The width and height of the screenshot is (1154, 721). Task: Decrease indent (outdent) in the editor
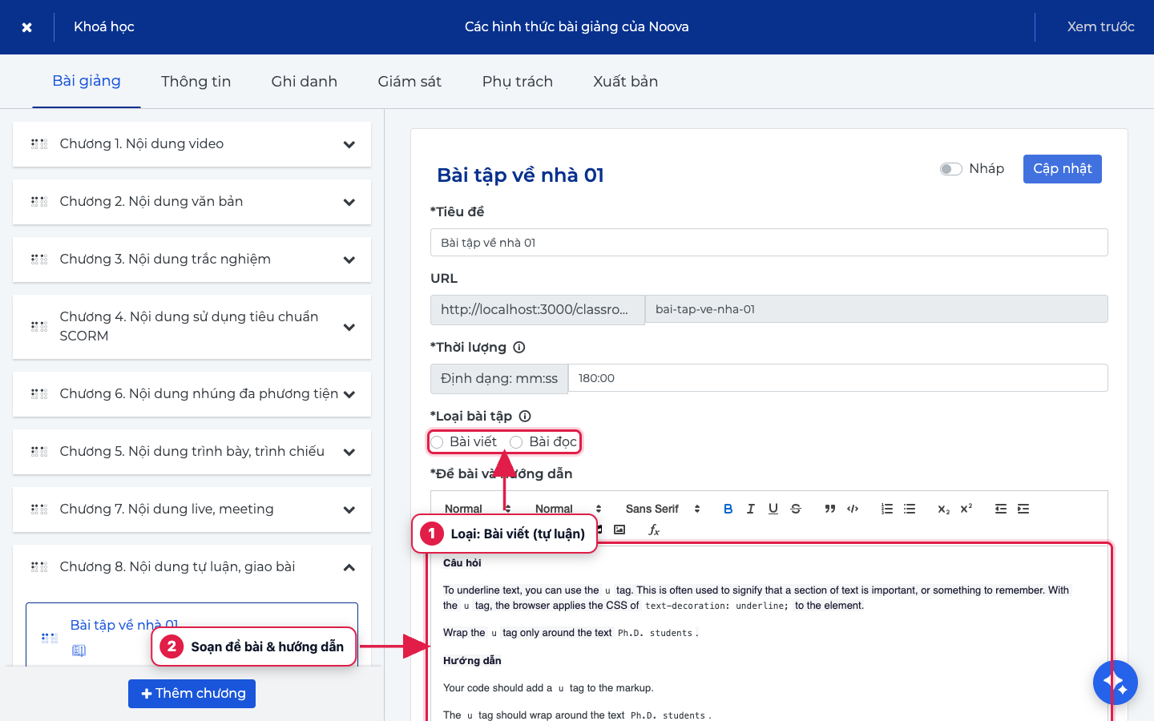1000,509
